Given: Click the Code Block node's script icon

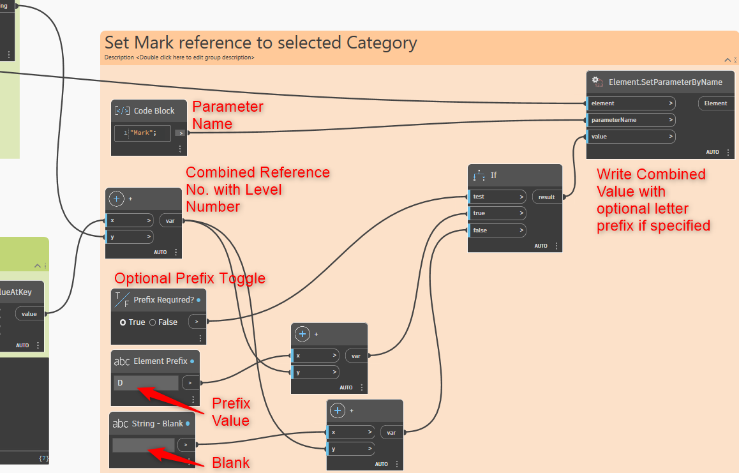Looking at the screenshot, I should (x=123, y=110).
